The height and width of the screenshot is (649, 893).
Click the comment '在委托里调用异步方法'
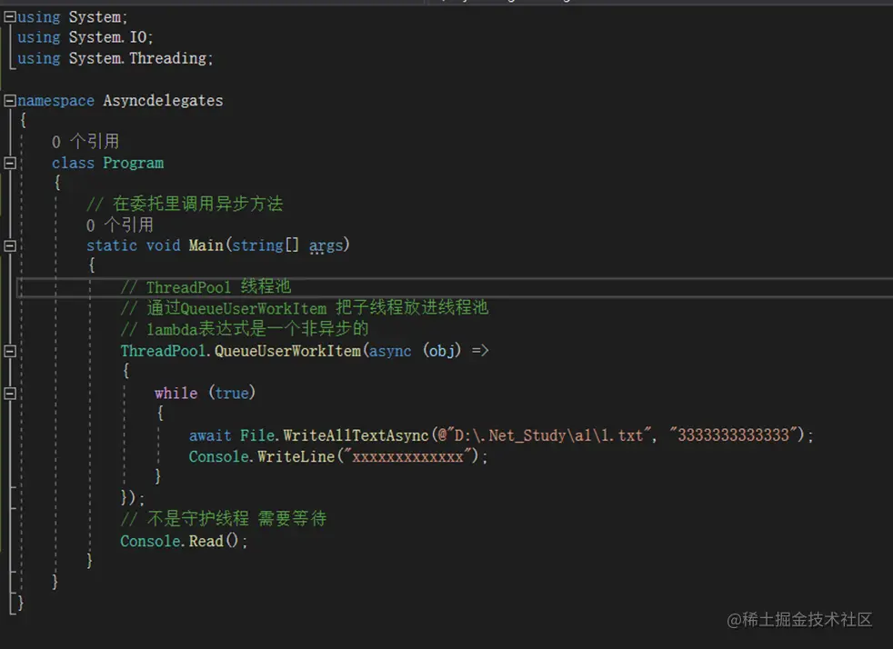coord(185,204)
